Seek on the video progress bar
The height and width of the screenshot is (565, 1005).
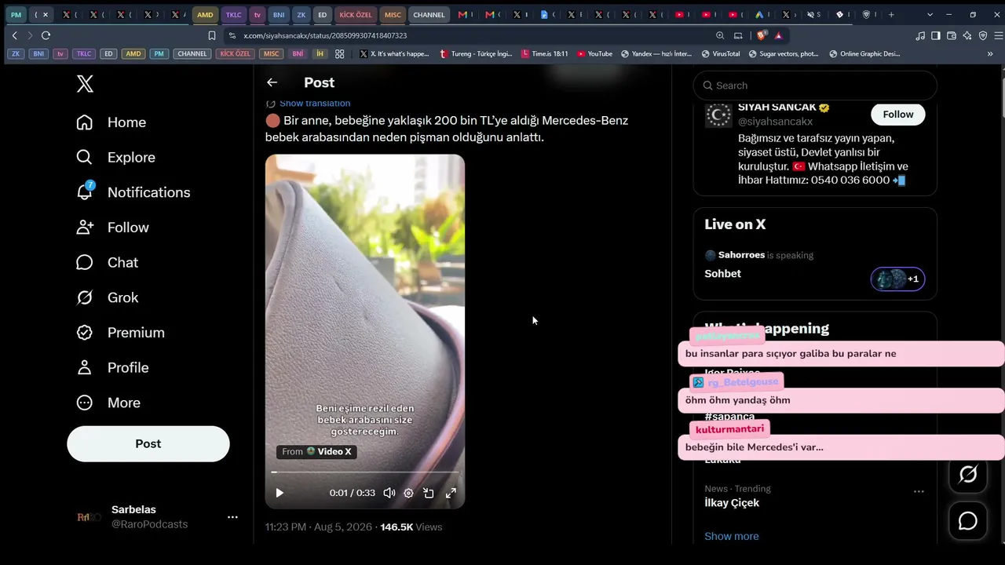tap(365, 472)
